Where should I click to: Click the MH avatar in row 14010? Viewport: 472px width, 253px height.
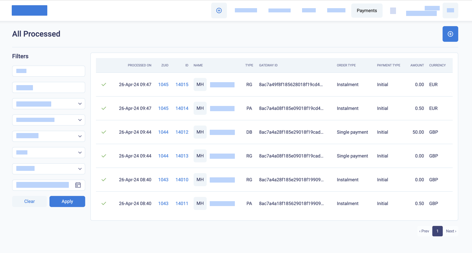click(x=200, y=180)
